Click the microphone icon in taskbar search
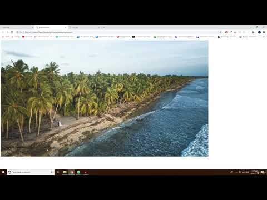 52,172
